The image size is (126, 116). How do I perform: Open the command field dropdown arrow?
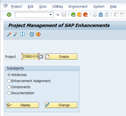[51, 15]
